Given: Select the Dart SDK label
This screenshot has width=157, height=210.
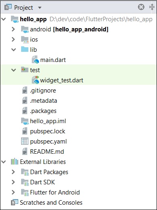Looking at the screenshot, I should (x=43, y=182).
